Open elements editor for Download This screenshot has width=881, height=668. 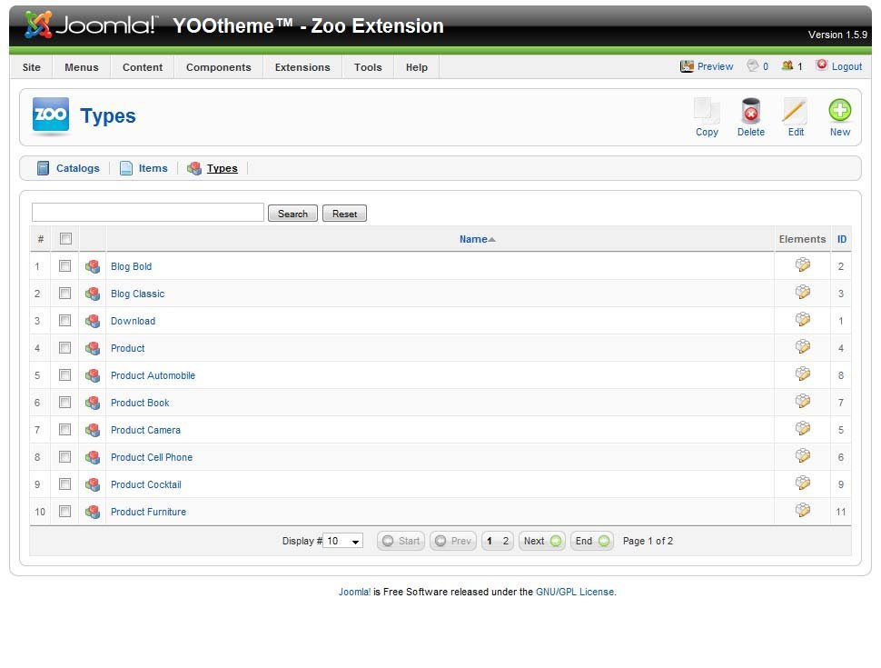pos(802,319)
